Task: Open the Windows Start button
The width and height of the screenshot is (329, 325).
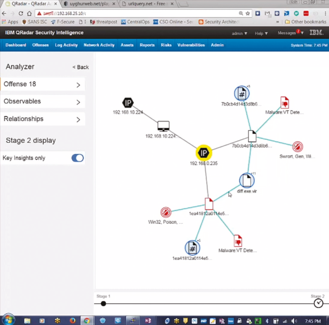Action: click(x=8, y=320)
